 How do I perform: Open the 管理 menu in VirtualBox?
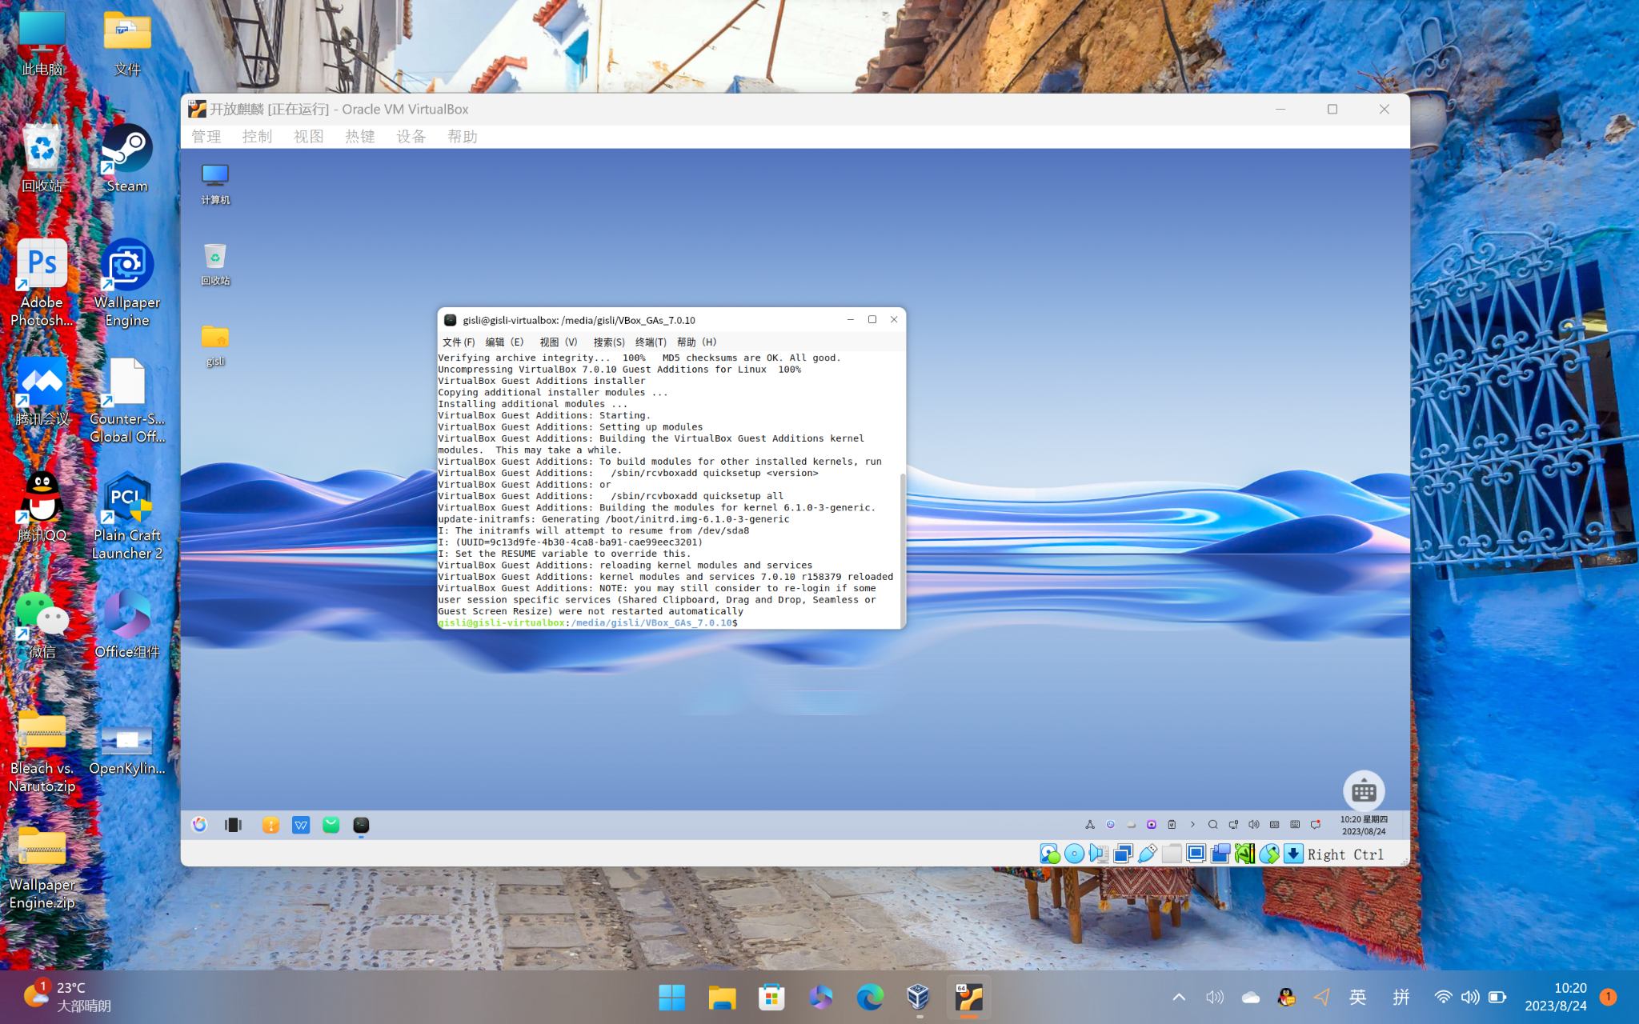[206, 137]
